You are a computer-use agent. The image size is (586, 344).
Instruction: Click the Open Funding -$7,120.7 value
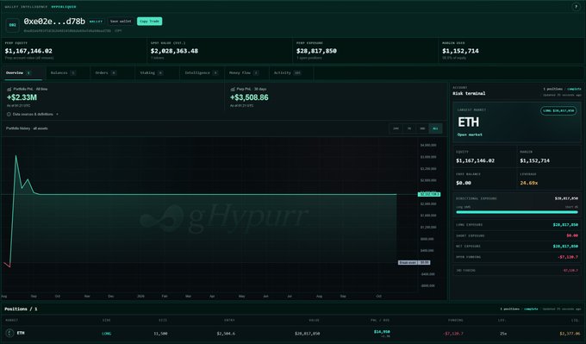568,257
